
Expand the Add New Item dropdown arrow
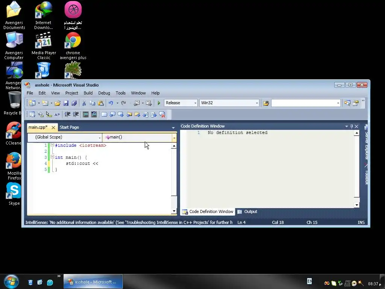[x=51, y=103]
